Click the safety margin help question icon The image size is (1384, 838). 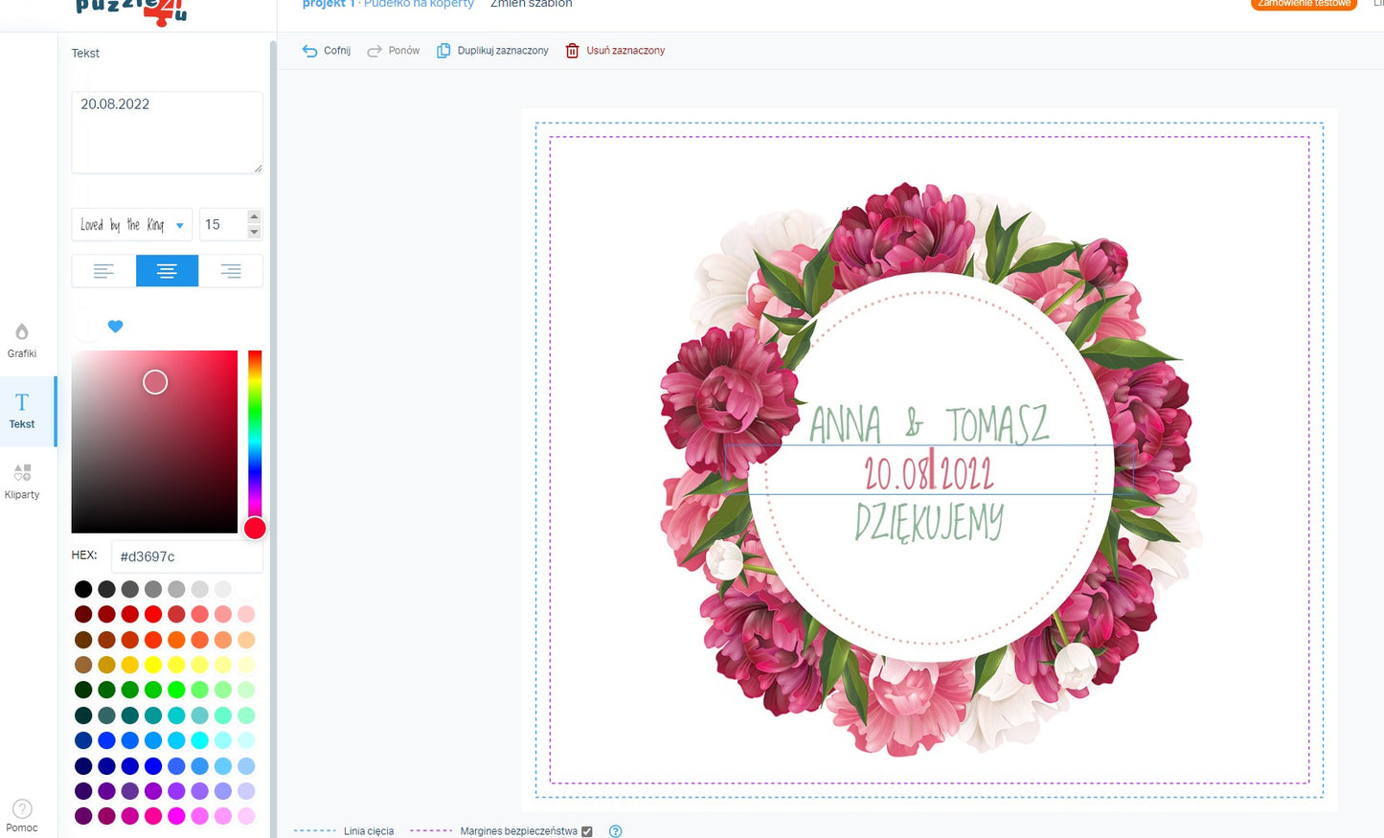(616, 831)
